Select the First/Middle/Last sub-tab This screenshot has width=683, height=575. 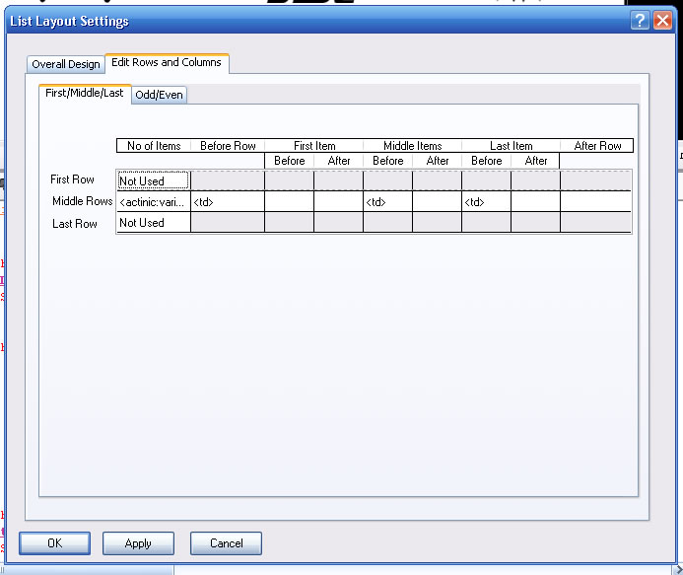click(x=85, y=93)
